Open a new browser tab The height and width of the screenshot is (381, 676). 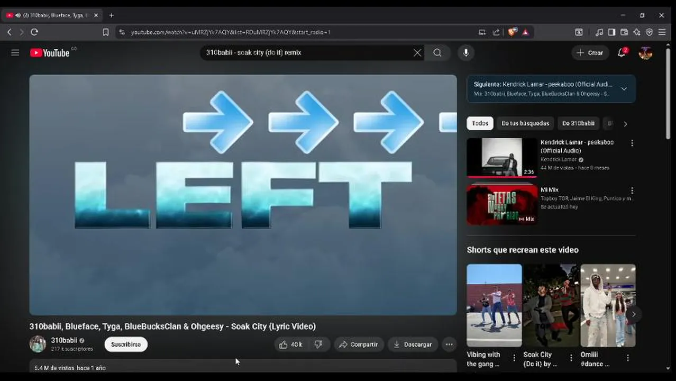click(111, 15)
